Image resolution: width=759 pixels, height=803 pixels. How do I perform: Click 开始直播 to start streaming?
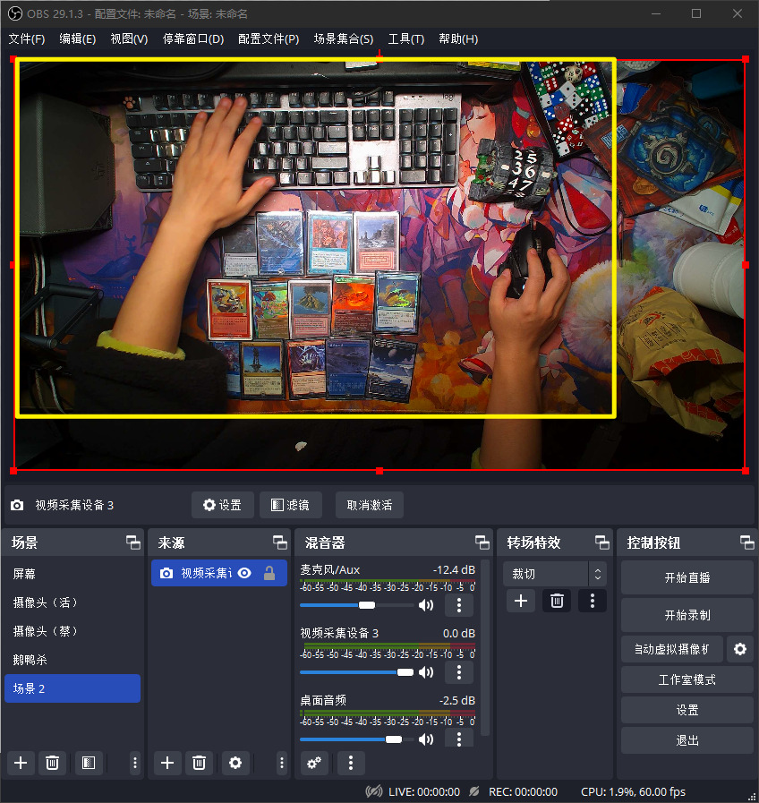click(687, 577)
